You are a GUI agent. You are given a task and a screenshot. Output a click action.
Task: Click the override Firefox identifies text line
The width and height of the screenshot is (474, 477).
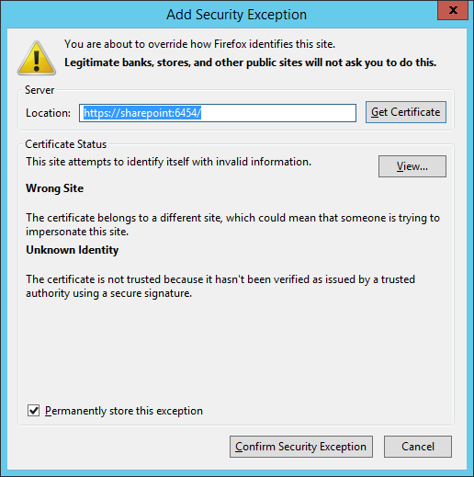tap(199, 44)
